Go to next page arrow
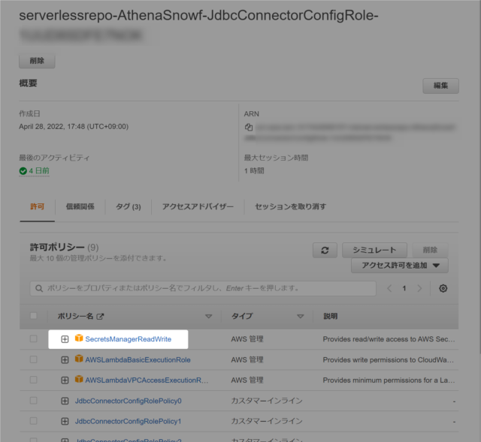This screenshot has width=481, height=442. (419, 288)
